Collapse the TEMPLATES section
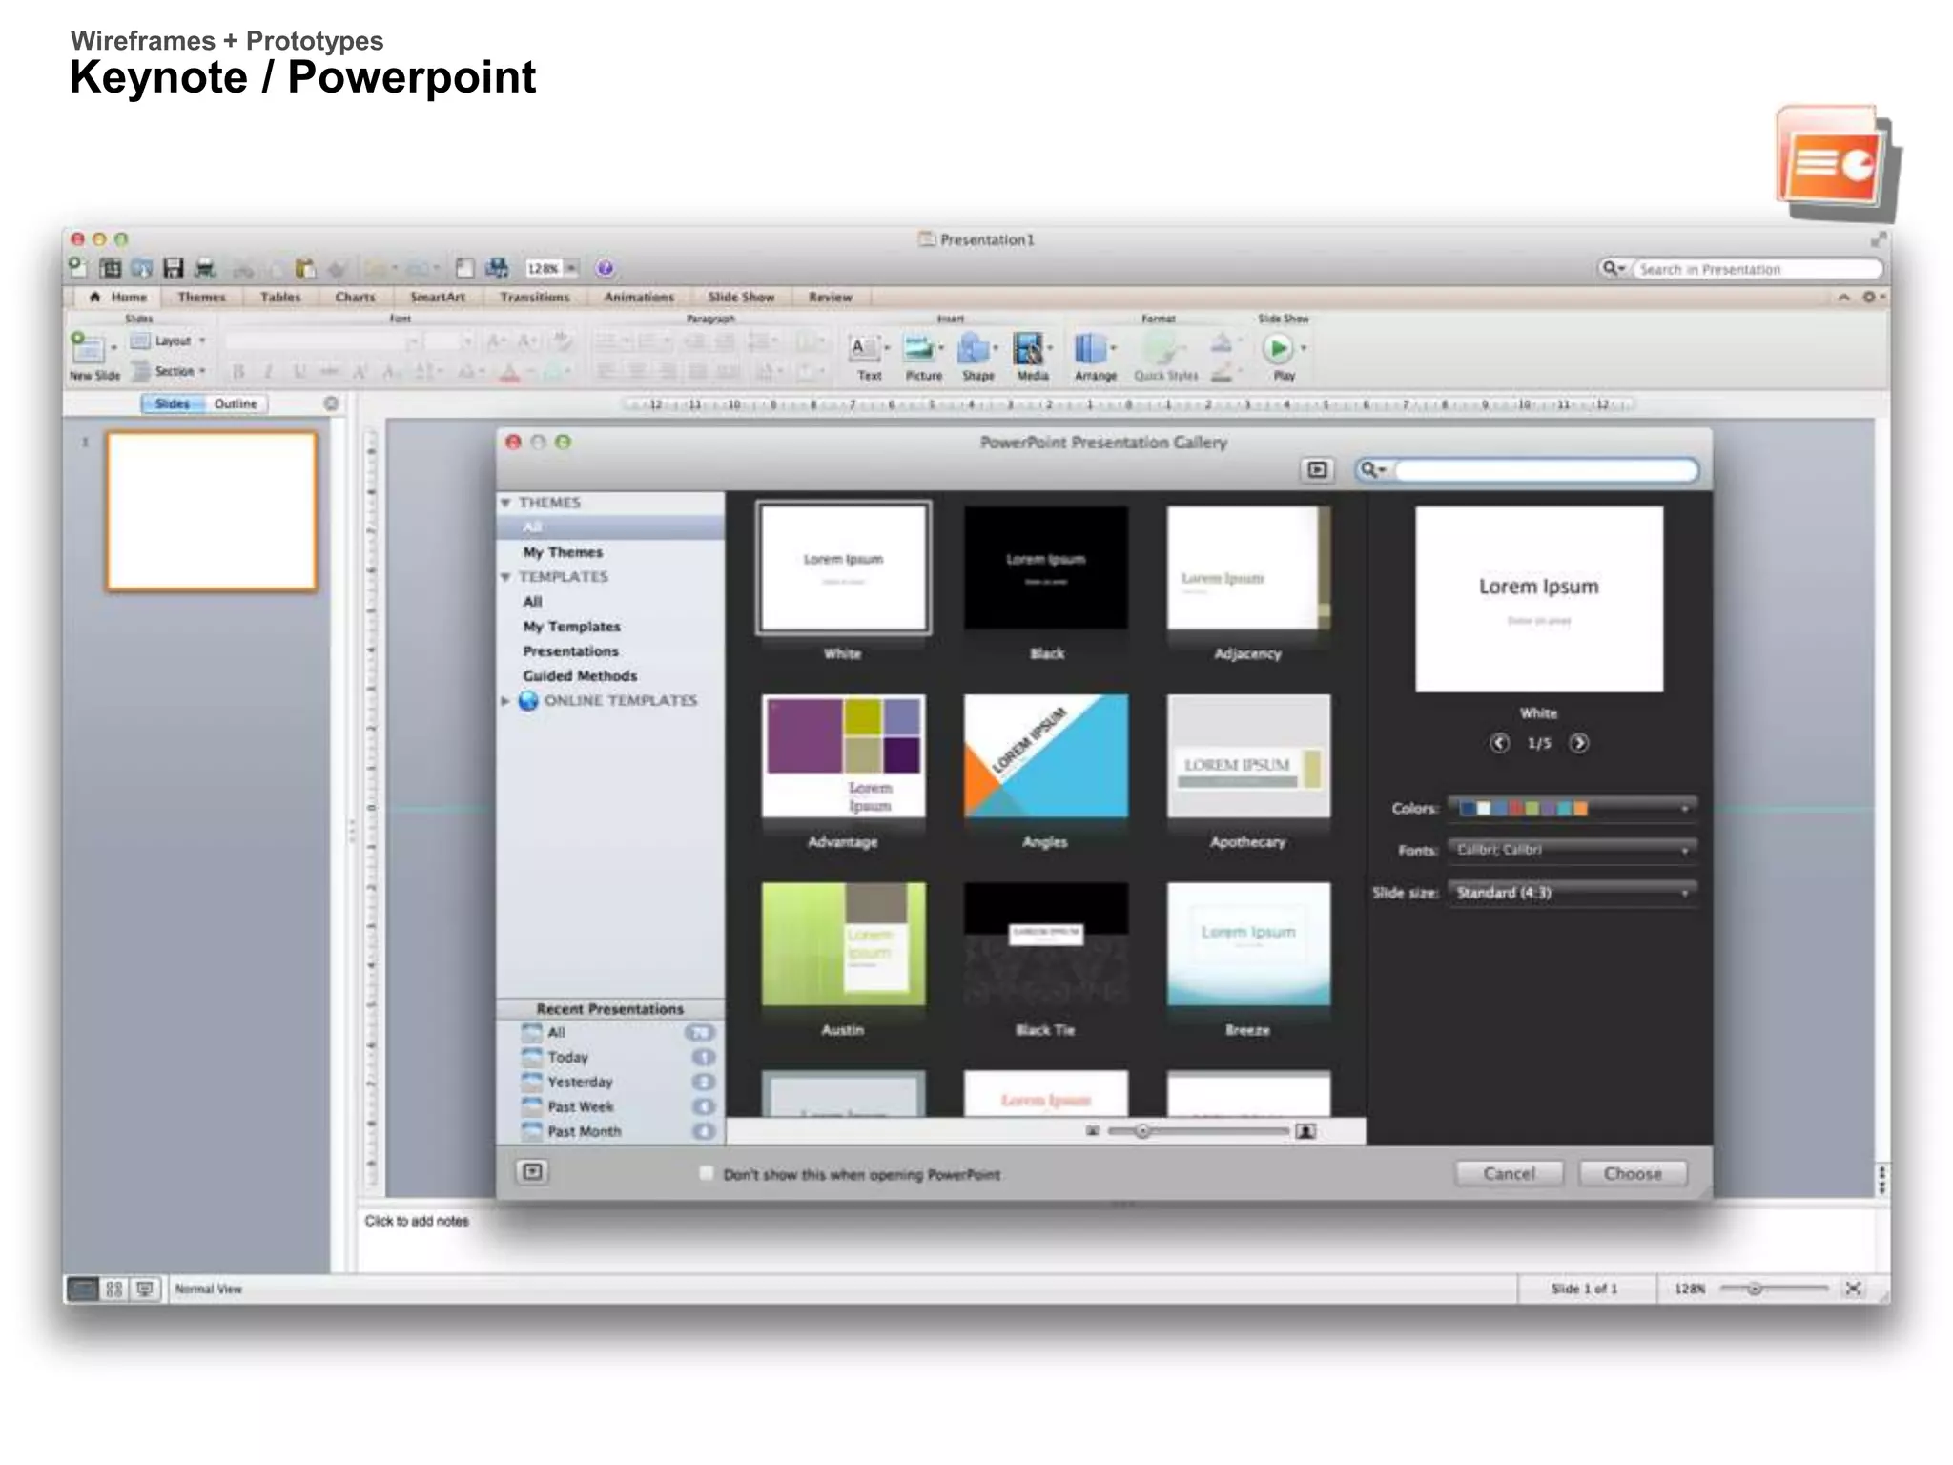The width and height of the screenshot is (1953, 1465). point(505,577)
